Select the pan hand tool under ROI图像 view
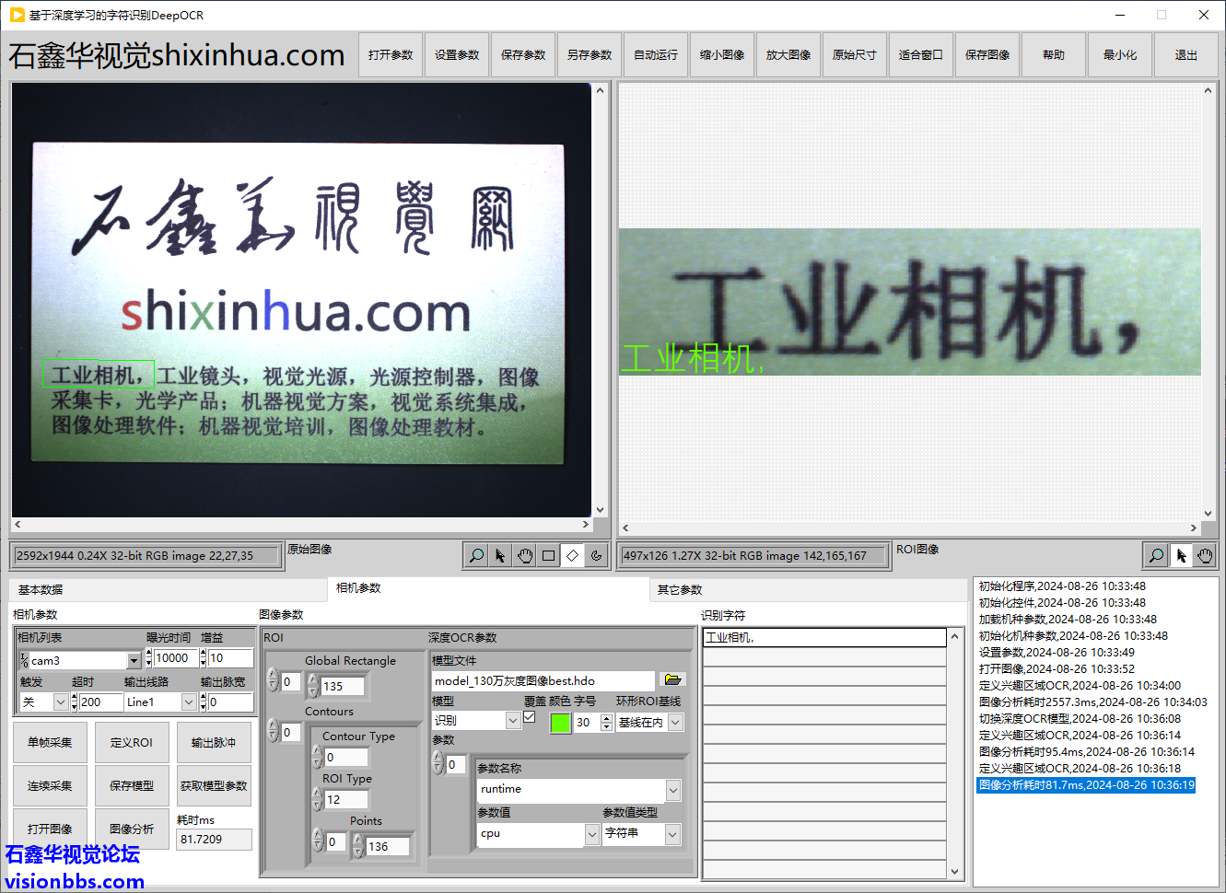The width and height of the screenshot is (1226, 893). pyautogui.click(x=1205, y=555)
